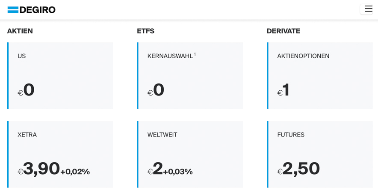The height and width of the screenshot is (193, 378).
Task: Click the €0 US stocks price
Action: click(26, 90)
